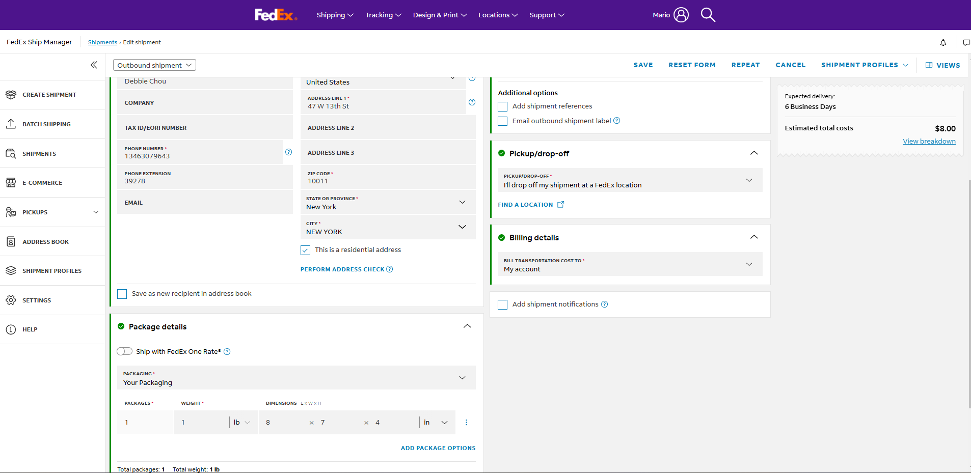Click the ZIP Code input field
This screenshot has width=971, height=473.
point(388,177)
